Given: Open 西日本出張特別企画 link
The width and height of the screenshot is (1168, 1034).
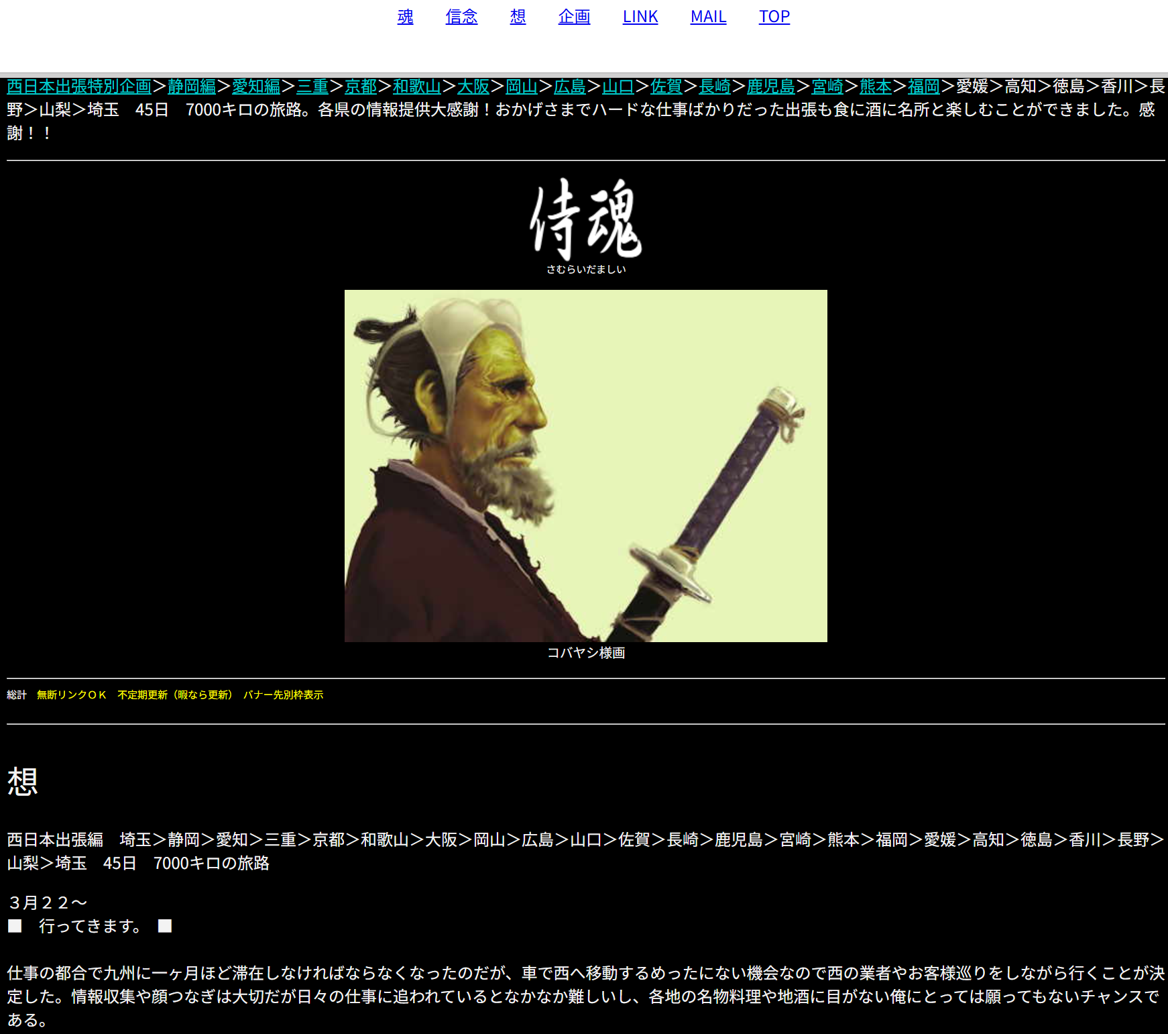Looking at the screenshot, I should point(79,87).
